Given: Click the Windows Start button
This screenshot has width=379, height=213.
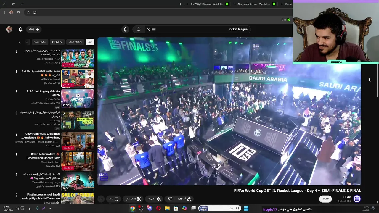Looking at the screenshot, I should click(x=246, y=208).
